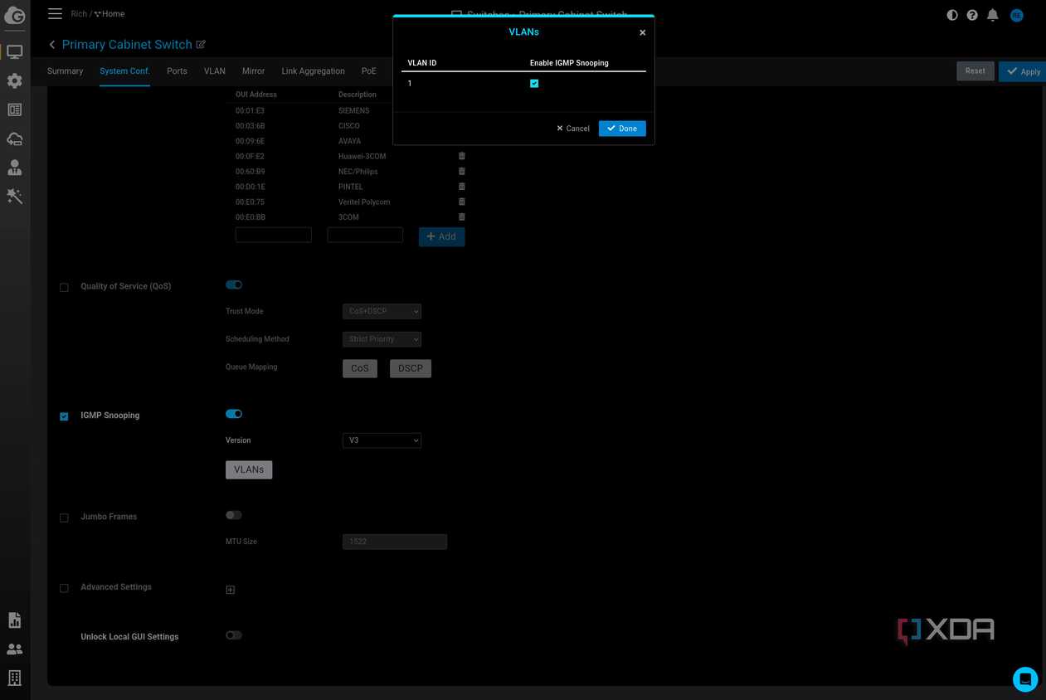Tick the Quality of Service (QoS) checkbox
Screen dimensions: 1046x700
[x=64, y=288]
